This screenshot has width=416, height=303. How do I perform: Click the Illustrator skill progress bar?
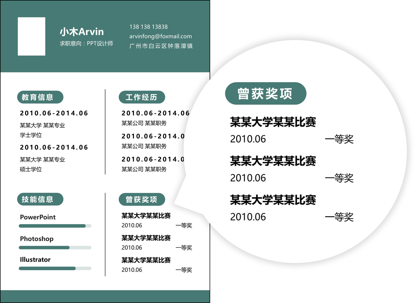click(55, 268)
